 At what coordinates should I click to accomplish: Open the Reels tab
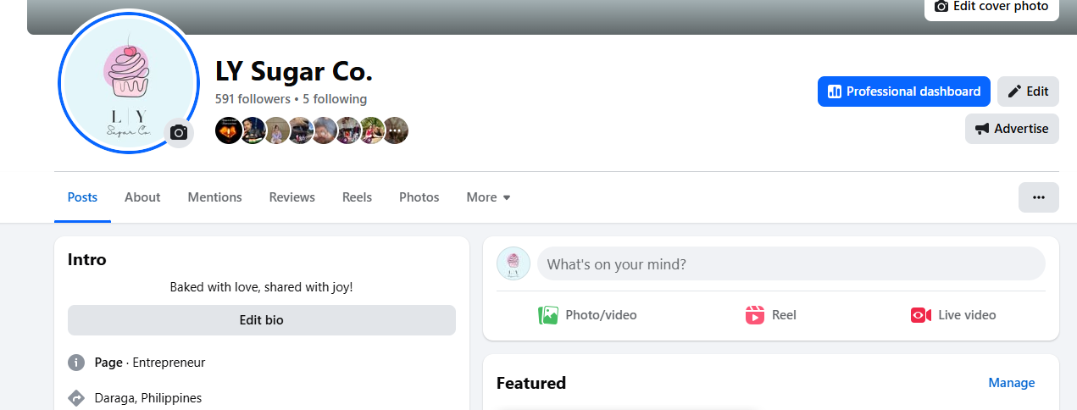tap(357, 197)
